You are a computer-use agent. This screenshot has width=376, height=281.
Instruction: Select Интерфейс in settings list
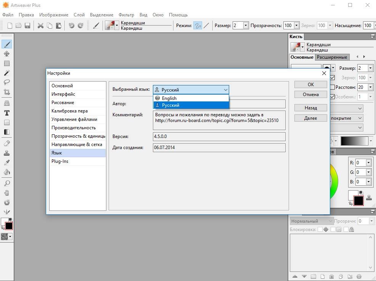point(78,94)
